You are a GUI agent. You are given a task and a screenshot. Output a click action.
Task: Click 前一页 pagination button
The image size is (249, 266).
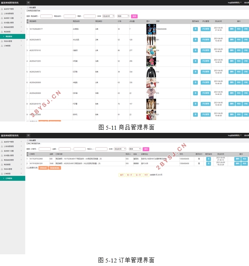click(129, 175)
